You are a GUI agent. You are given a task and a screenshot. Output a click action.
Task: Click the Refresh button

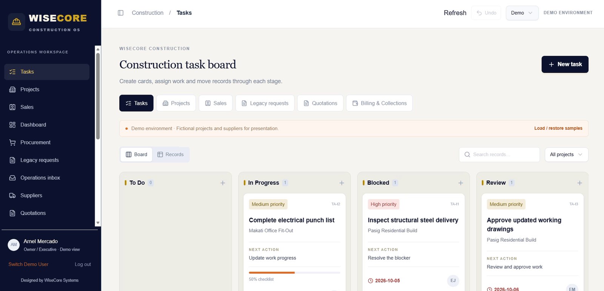coord(455,13)
